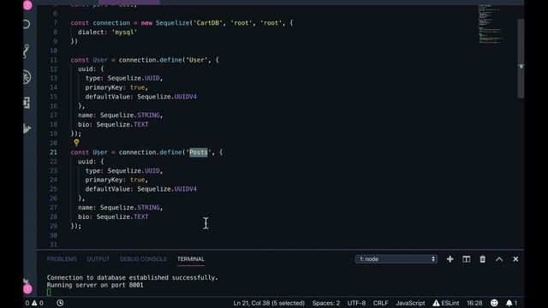Viewport: 548px width, 308px height.
Task: Open notifications via the bell icon
Action: pos(511,303)
